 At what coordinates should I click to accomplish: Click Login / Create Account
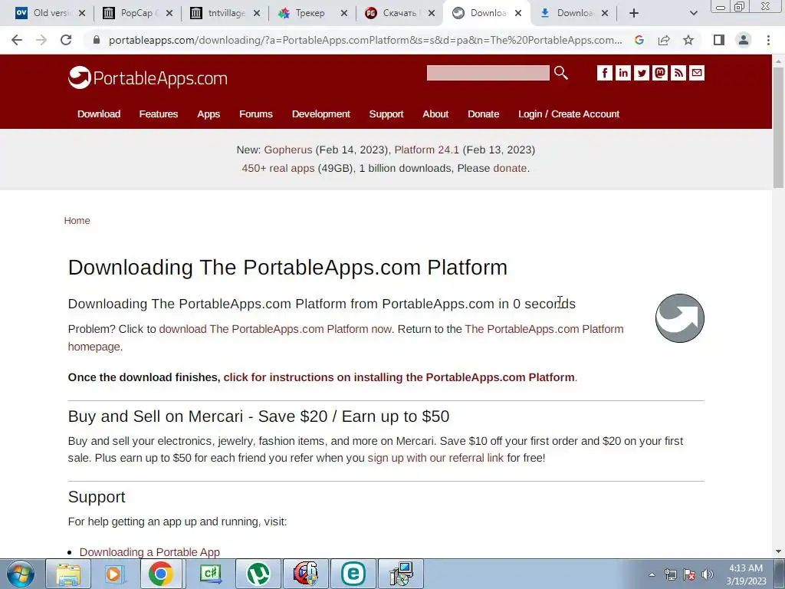569,114
